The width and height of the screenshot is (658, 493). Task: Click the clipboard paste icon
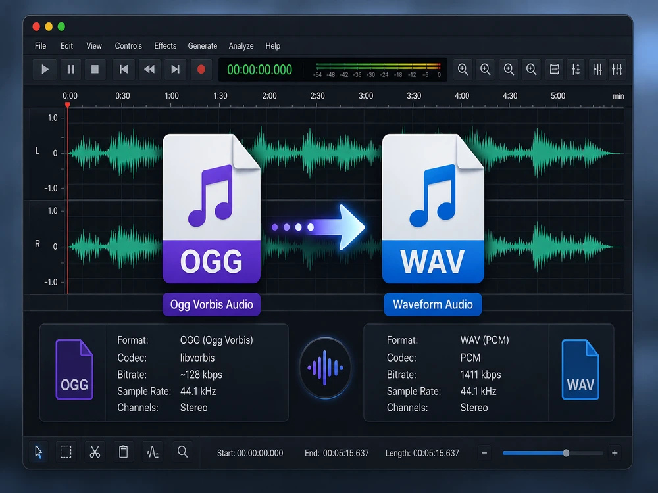[124, 452]
